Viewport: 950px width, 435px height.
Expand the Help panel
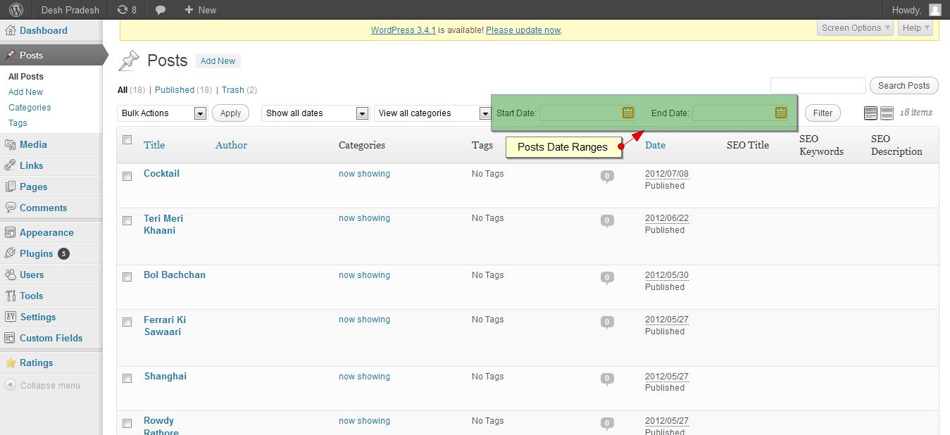[x=915, y=28]
